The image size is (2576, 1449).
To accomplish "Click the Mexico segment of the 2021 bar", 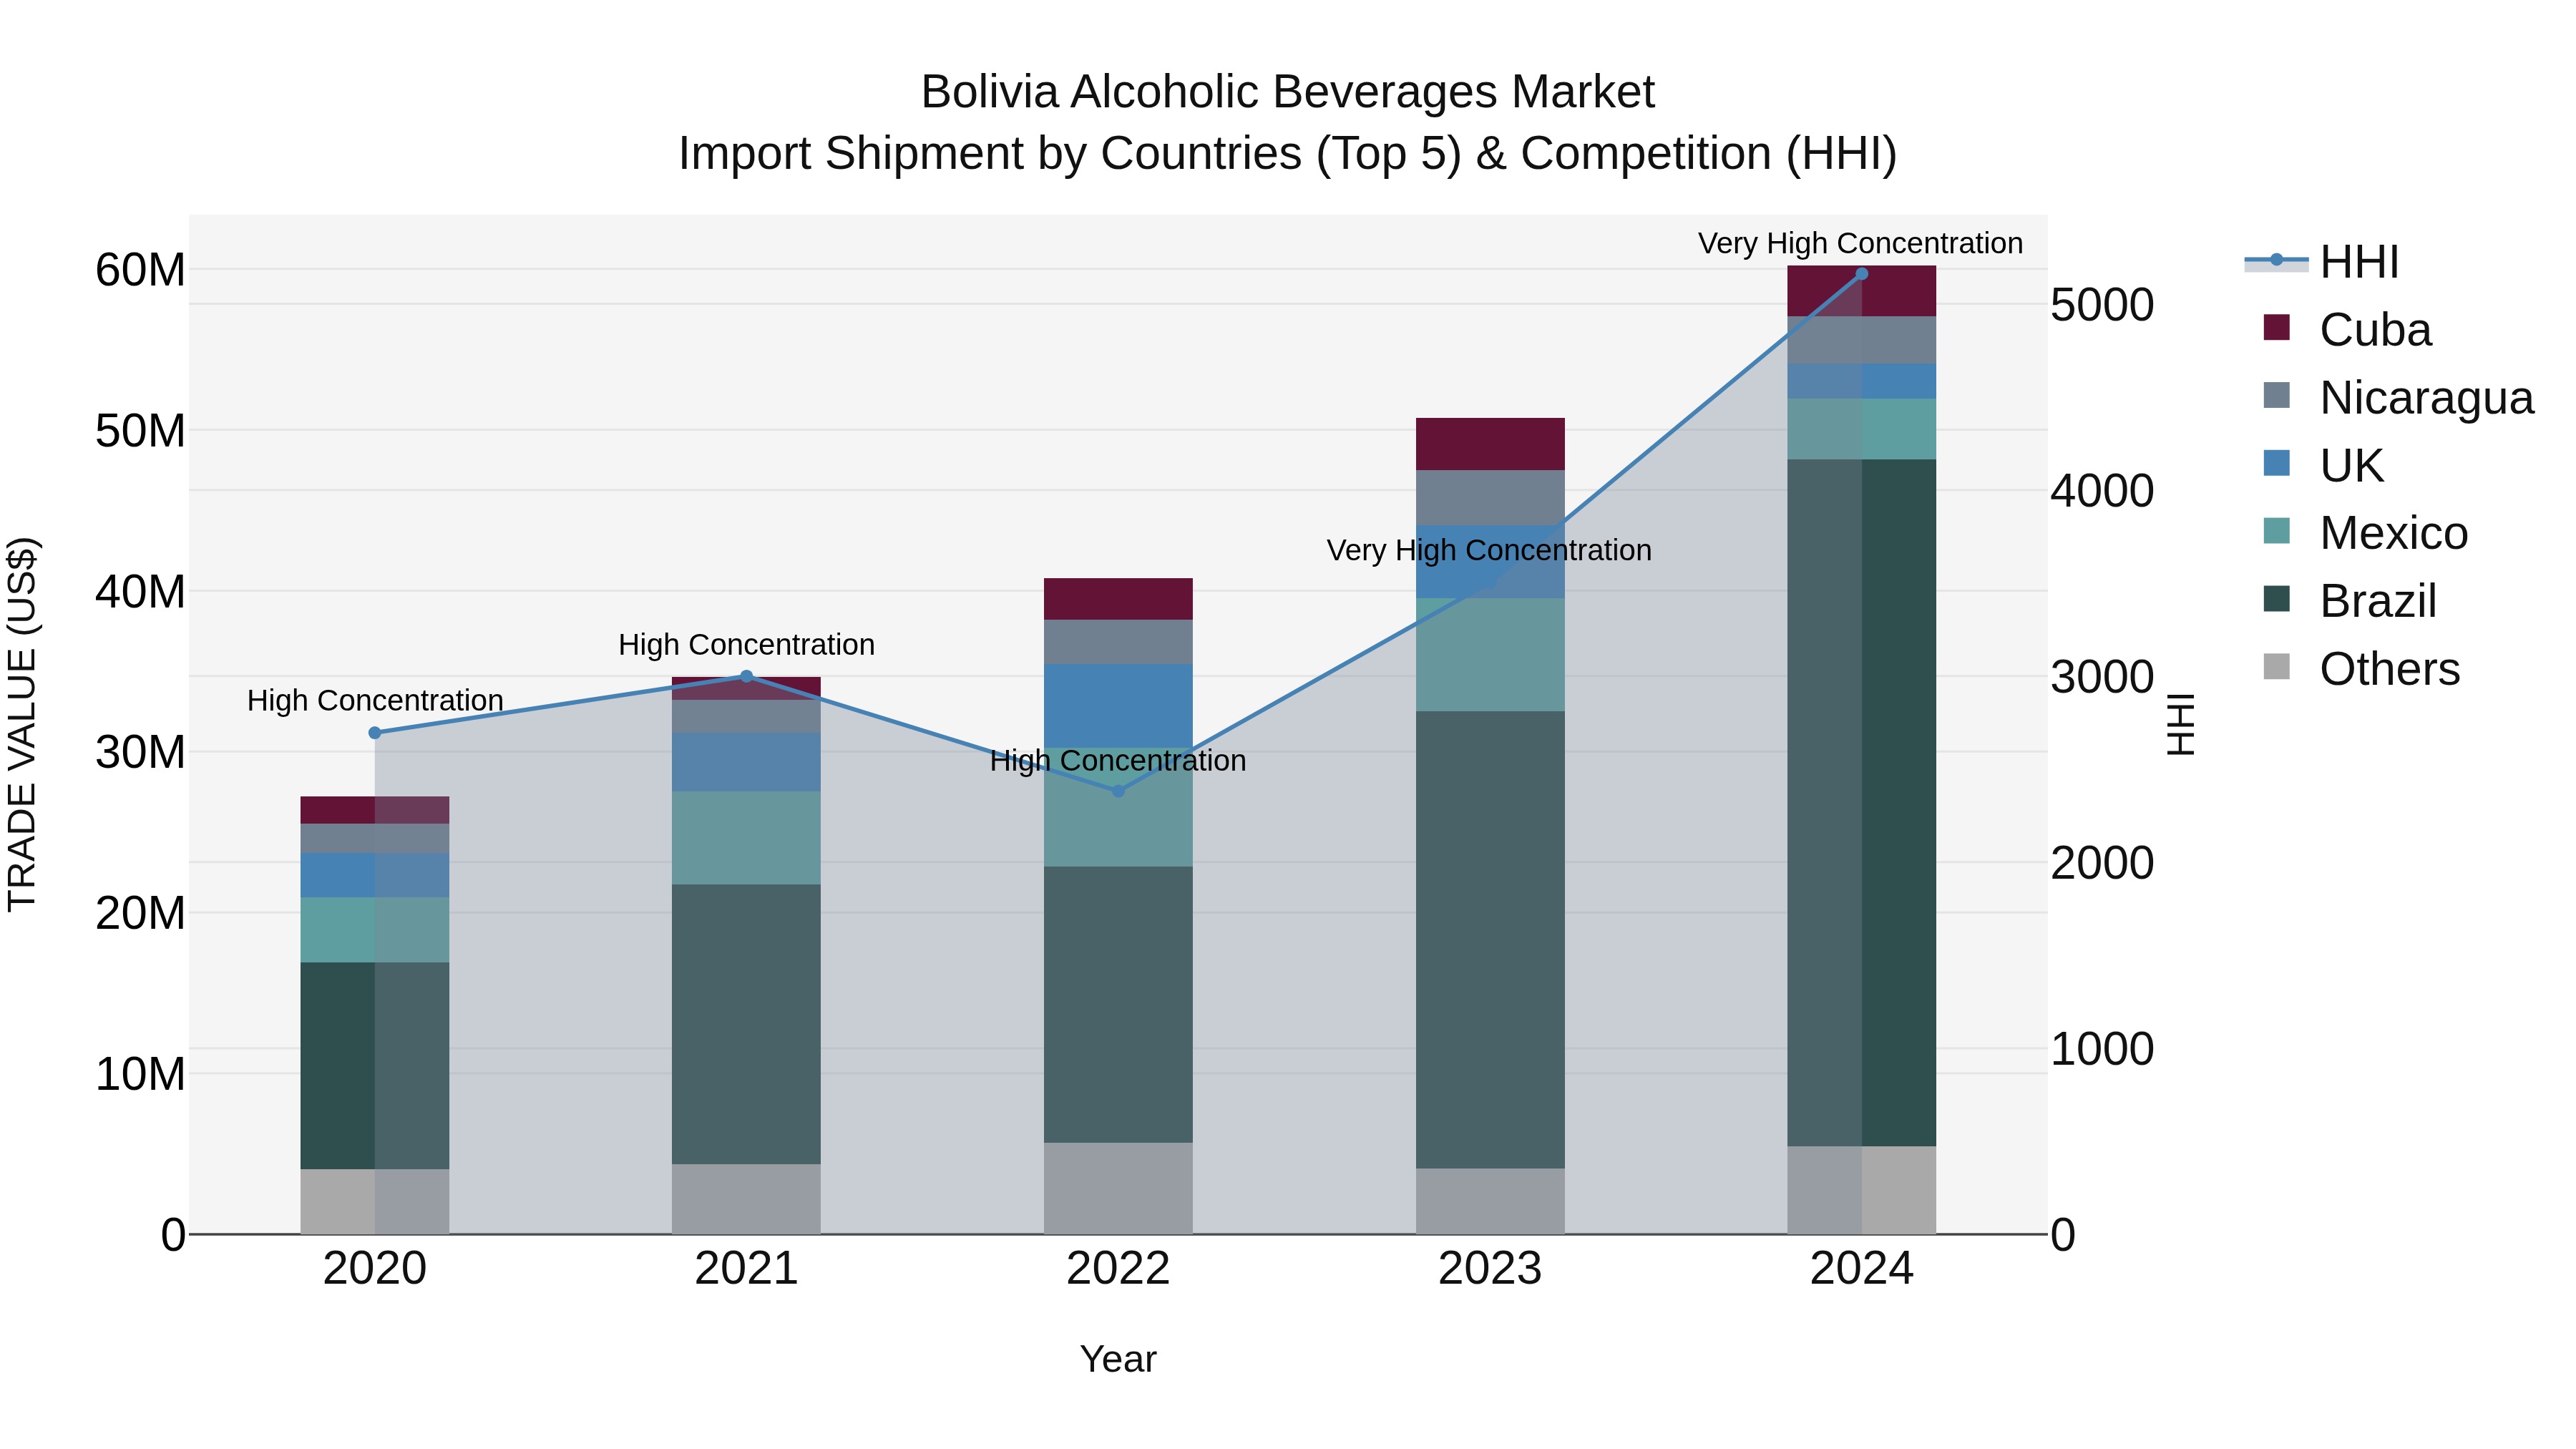I will (746, 838).
